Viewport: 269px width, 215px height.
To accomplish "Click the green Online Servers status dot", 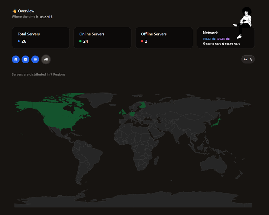I will pyautogui.click(x=80, y=41).
